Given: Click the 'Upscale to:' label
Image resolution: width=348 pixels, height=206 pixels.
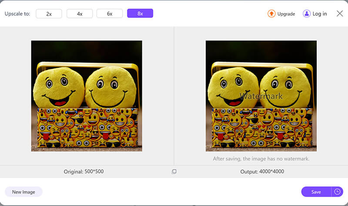Looking at the screenshot, I should tap(17, 13).
